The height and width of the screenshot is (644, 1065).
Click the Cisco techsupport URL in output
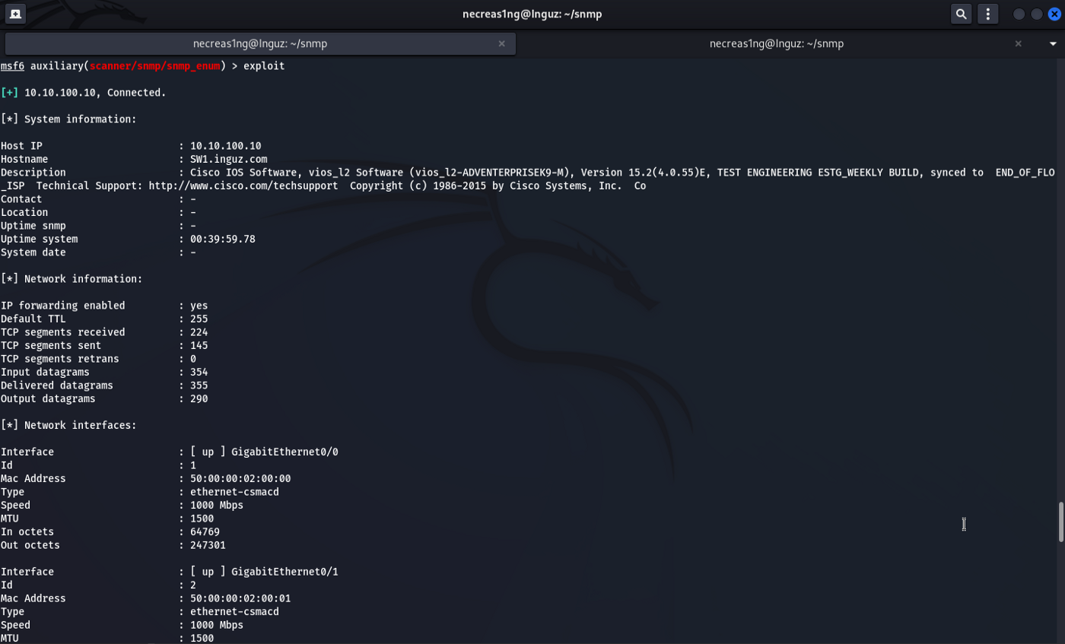click(x=243, y=186)
